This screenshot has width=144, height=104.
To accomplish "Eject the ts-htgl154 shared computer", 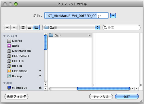I will click(40, 88).
